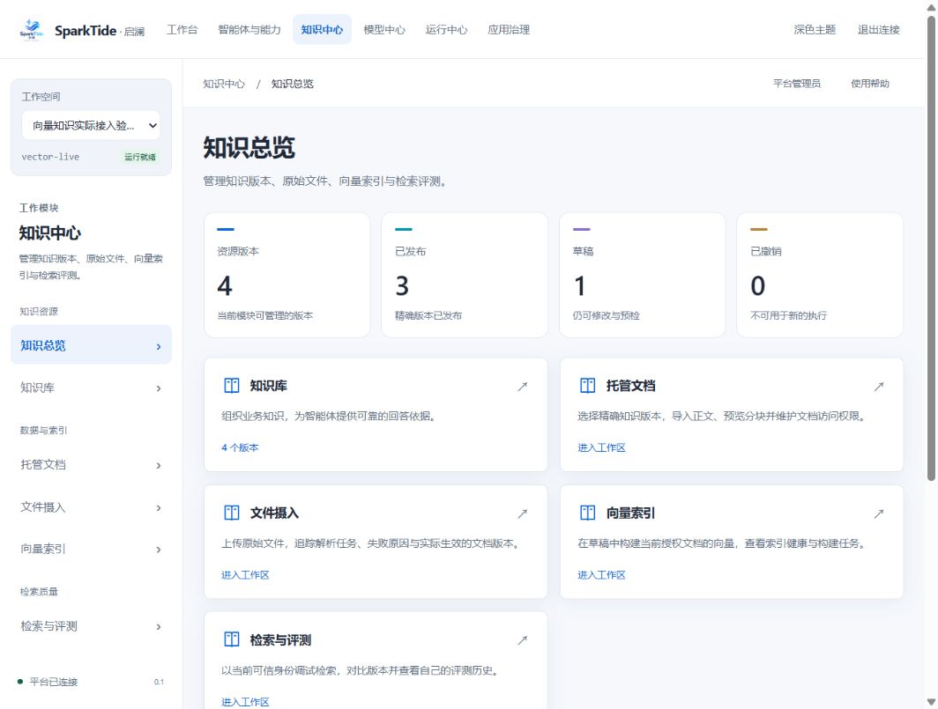
Task: Click 进入工作区 link on 托管文档 card
Action: point(601,447)
